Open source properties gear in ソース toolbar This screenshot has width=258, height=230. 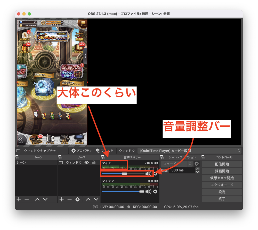77,199
